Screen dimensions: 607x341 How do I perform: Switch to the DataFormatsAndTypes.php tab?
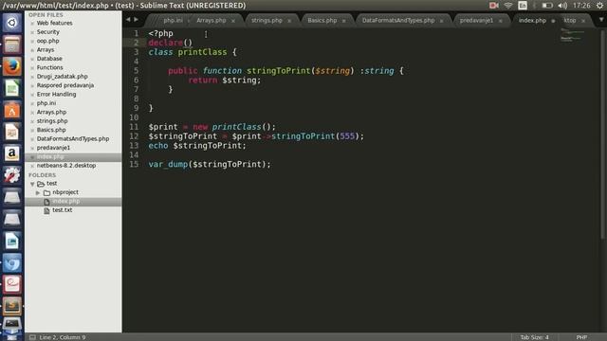coord(398,20)
